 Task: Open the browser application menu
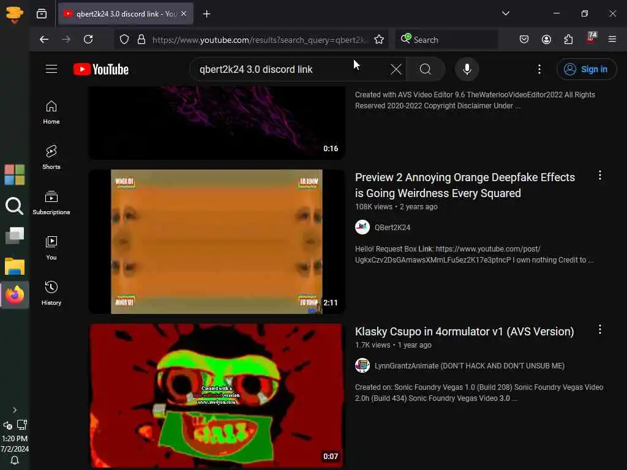[612, 39]
